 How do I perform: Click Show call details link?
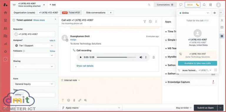(x=85, y=66)
